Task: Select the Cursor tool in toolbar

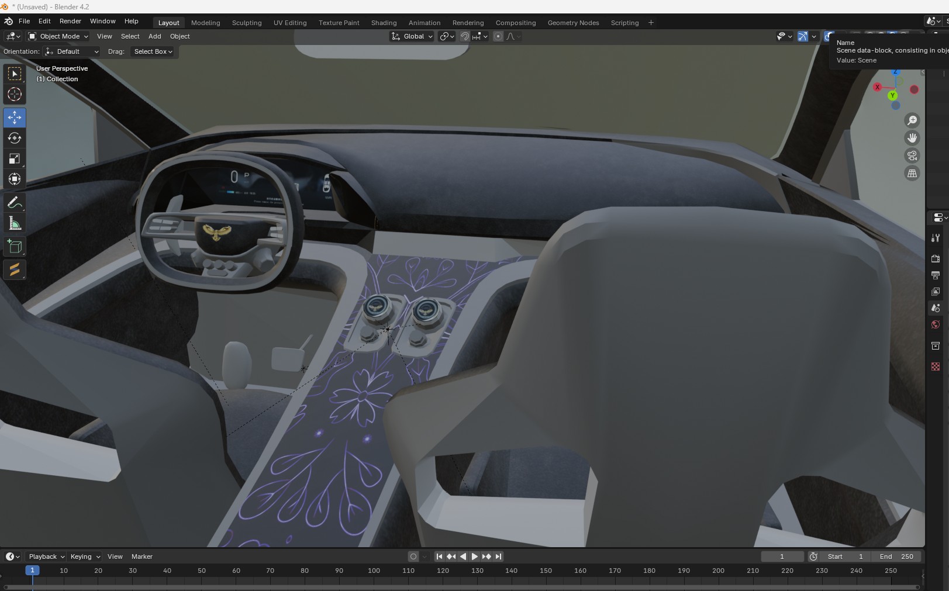Action: [x=15, y=94]
